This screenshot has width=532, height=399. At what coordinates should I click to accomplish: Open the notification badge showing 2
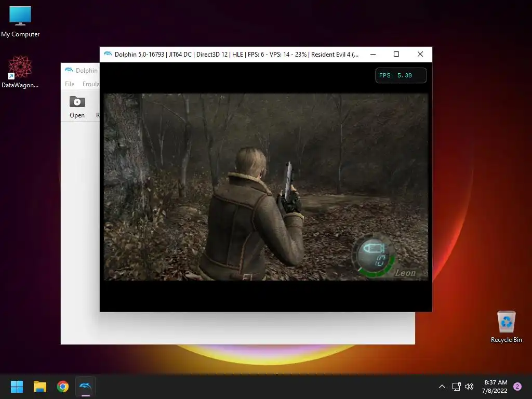pos(517,387)
